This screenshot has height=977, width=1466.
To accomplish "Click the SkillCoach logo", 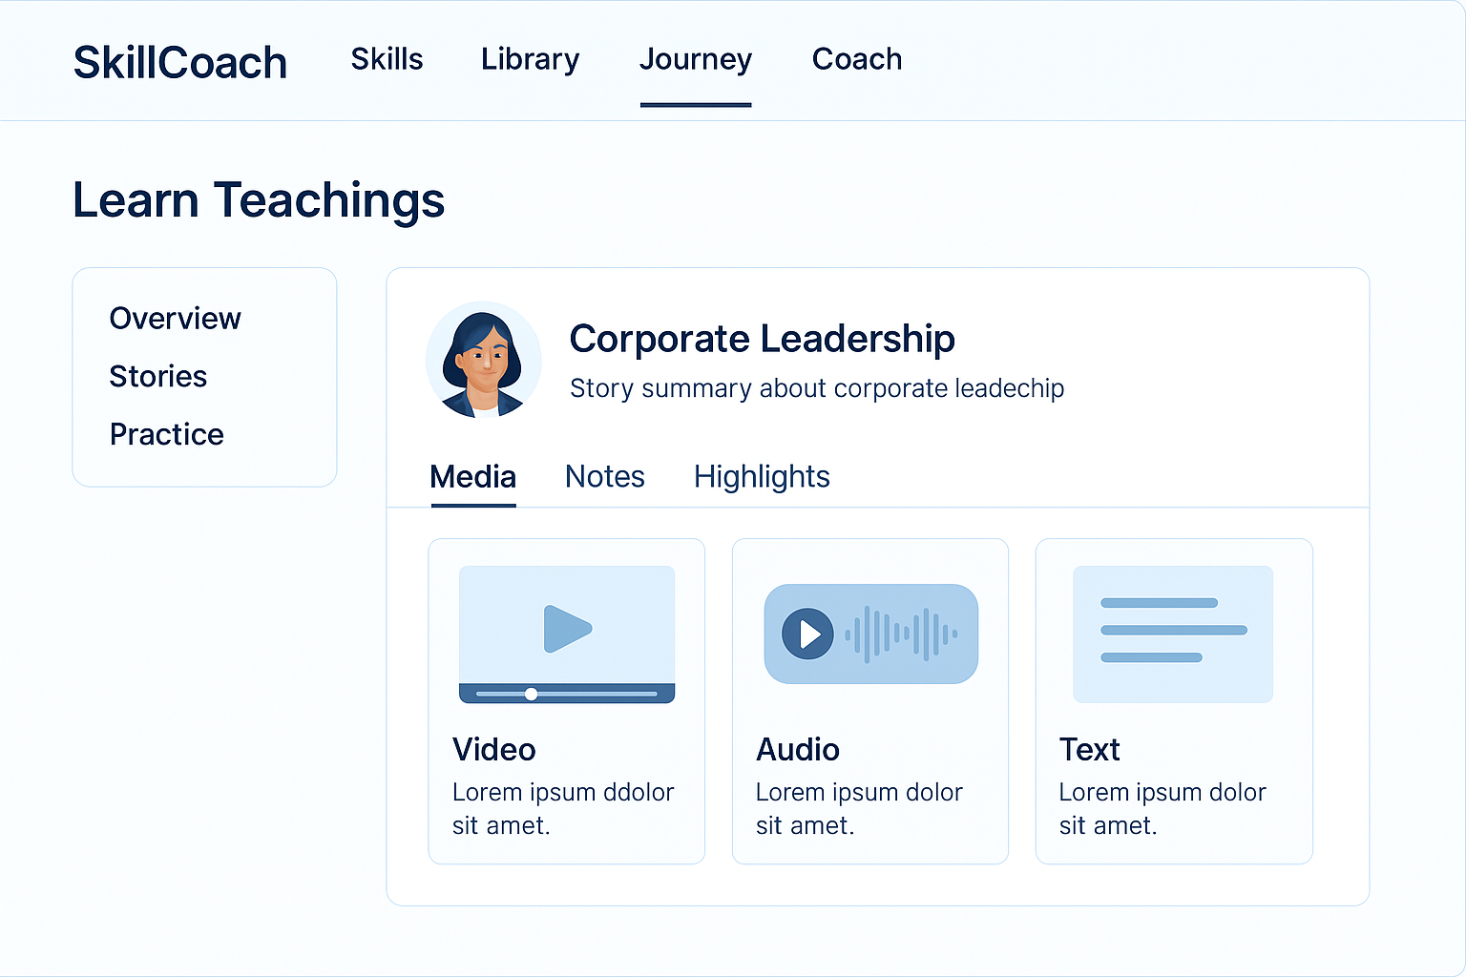I will pos(180,61).
